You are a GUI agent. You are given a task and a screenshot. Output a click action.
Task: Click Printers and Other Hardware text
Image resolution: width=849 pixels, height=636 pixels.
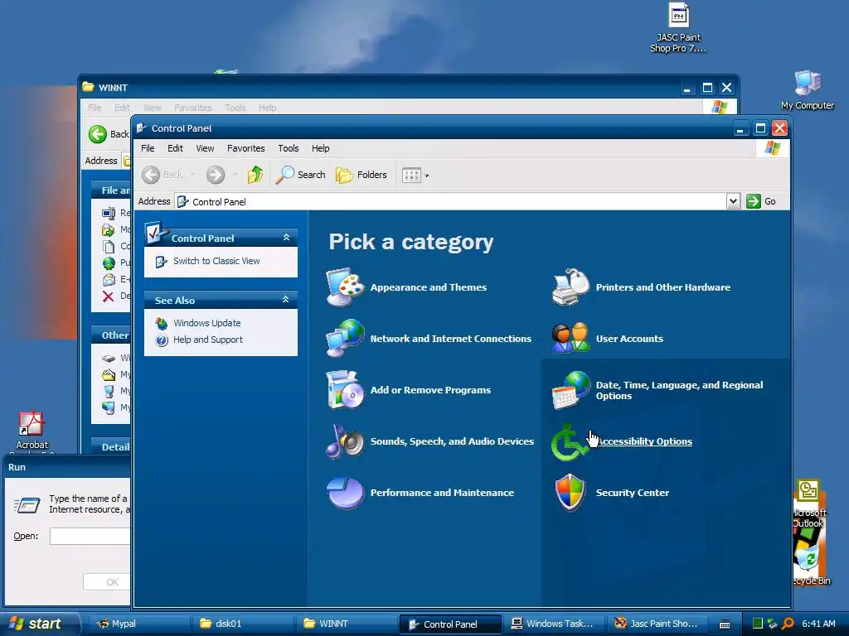click(662, 287)
